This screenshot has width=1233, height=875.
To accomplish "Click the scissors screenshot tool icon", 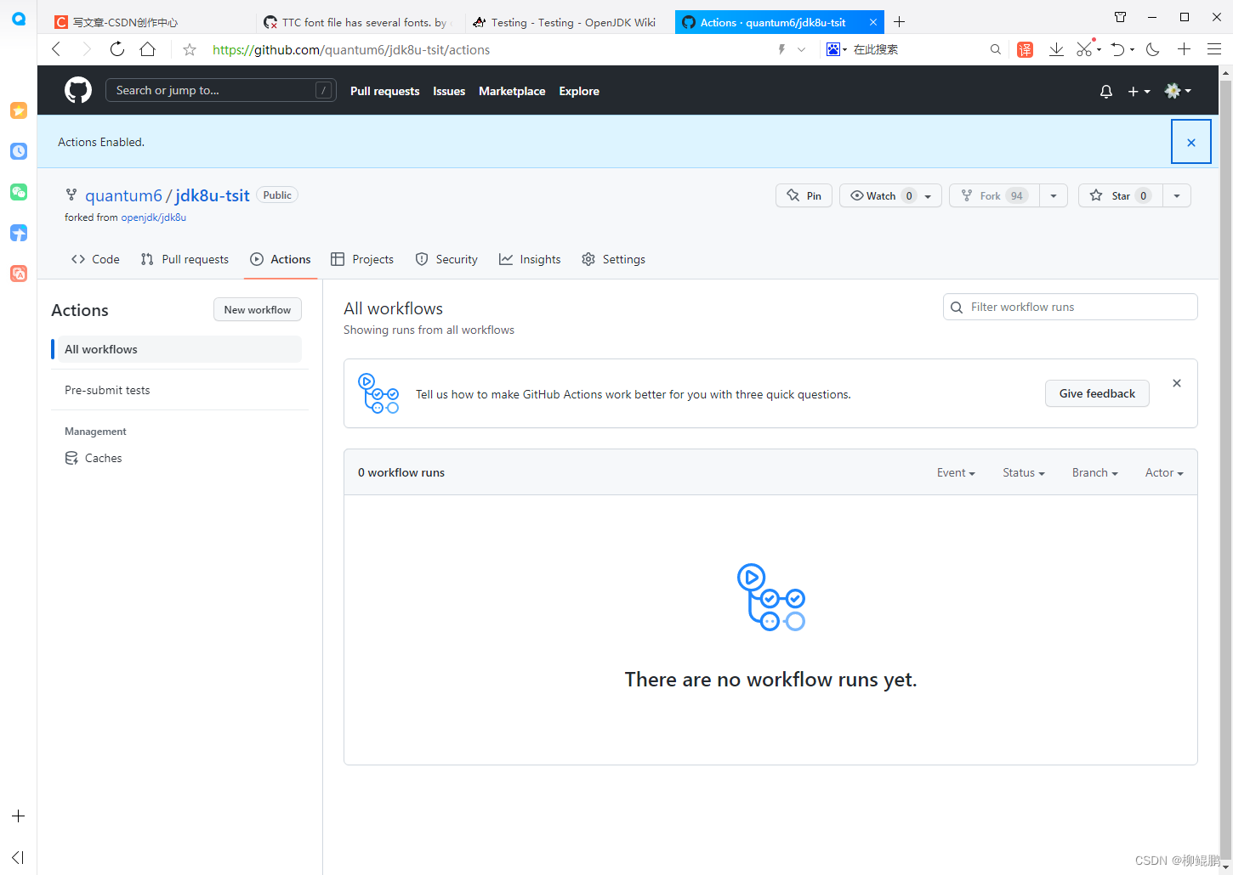I will point(1084,48).
